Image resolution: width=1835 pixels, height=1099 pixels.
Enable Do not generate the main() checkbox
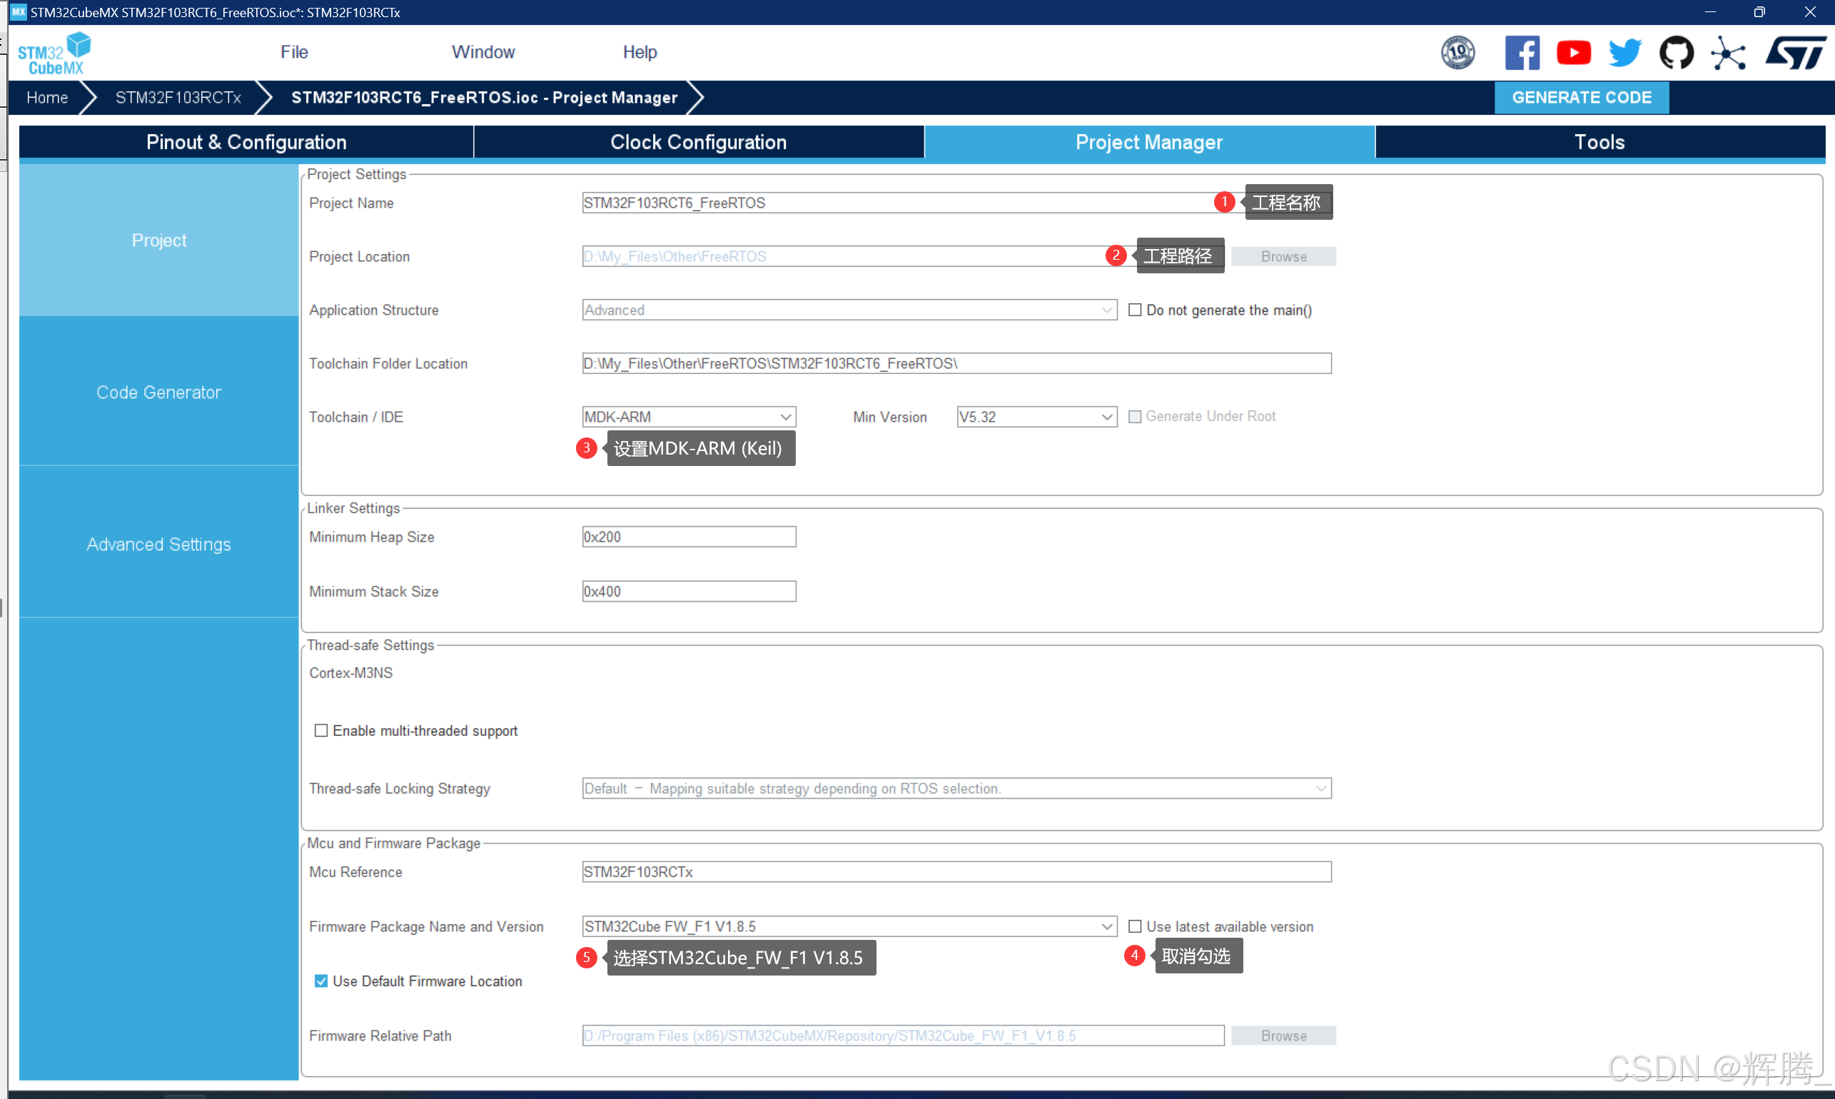coord(1134,310)
